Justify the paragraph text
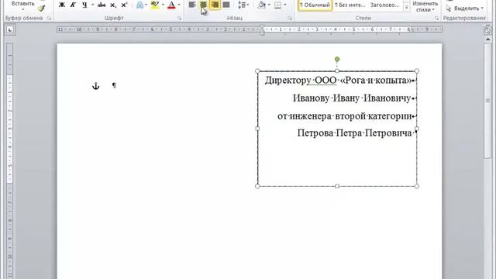The height and width of the screenshot is (279, 496). pos(226,5)
